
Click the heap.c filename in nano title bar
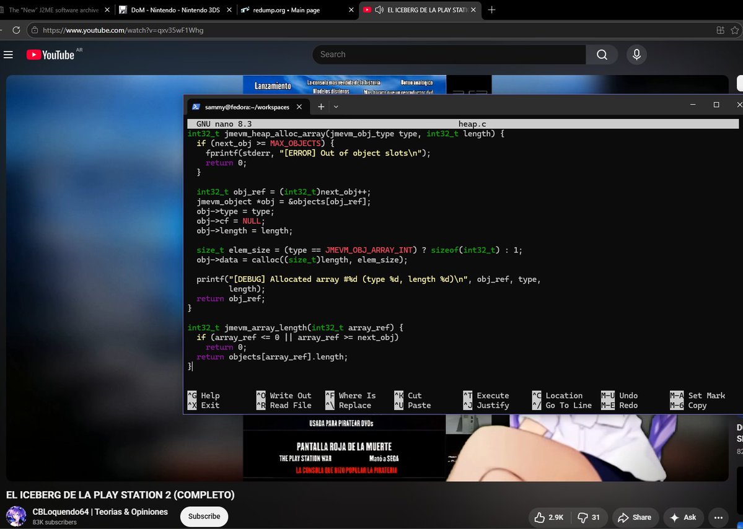point(472,124)
